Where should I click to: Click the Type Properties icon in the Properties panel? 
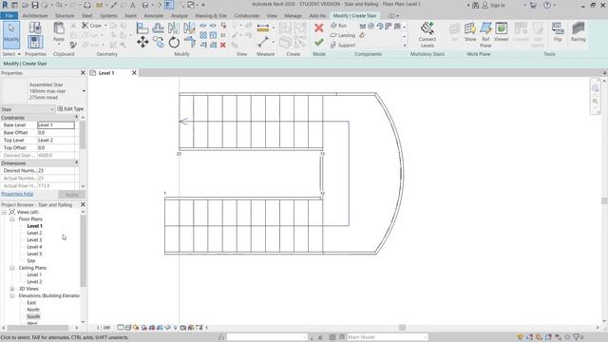click(x=35, y=28)
